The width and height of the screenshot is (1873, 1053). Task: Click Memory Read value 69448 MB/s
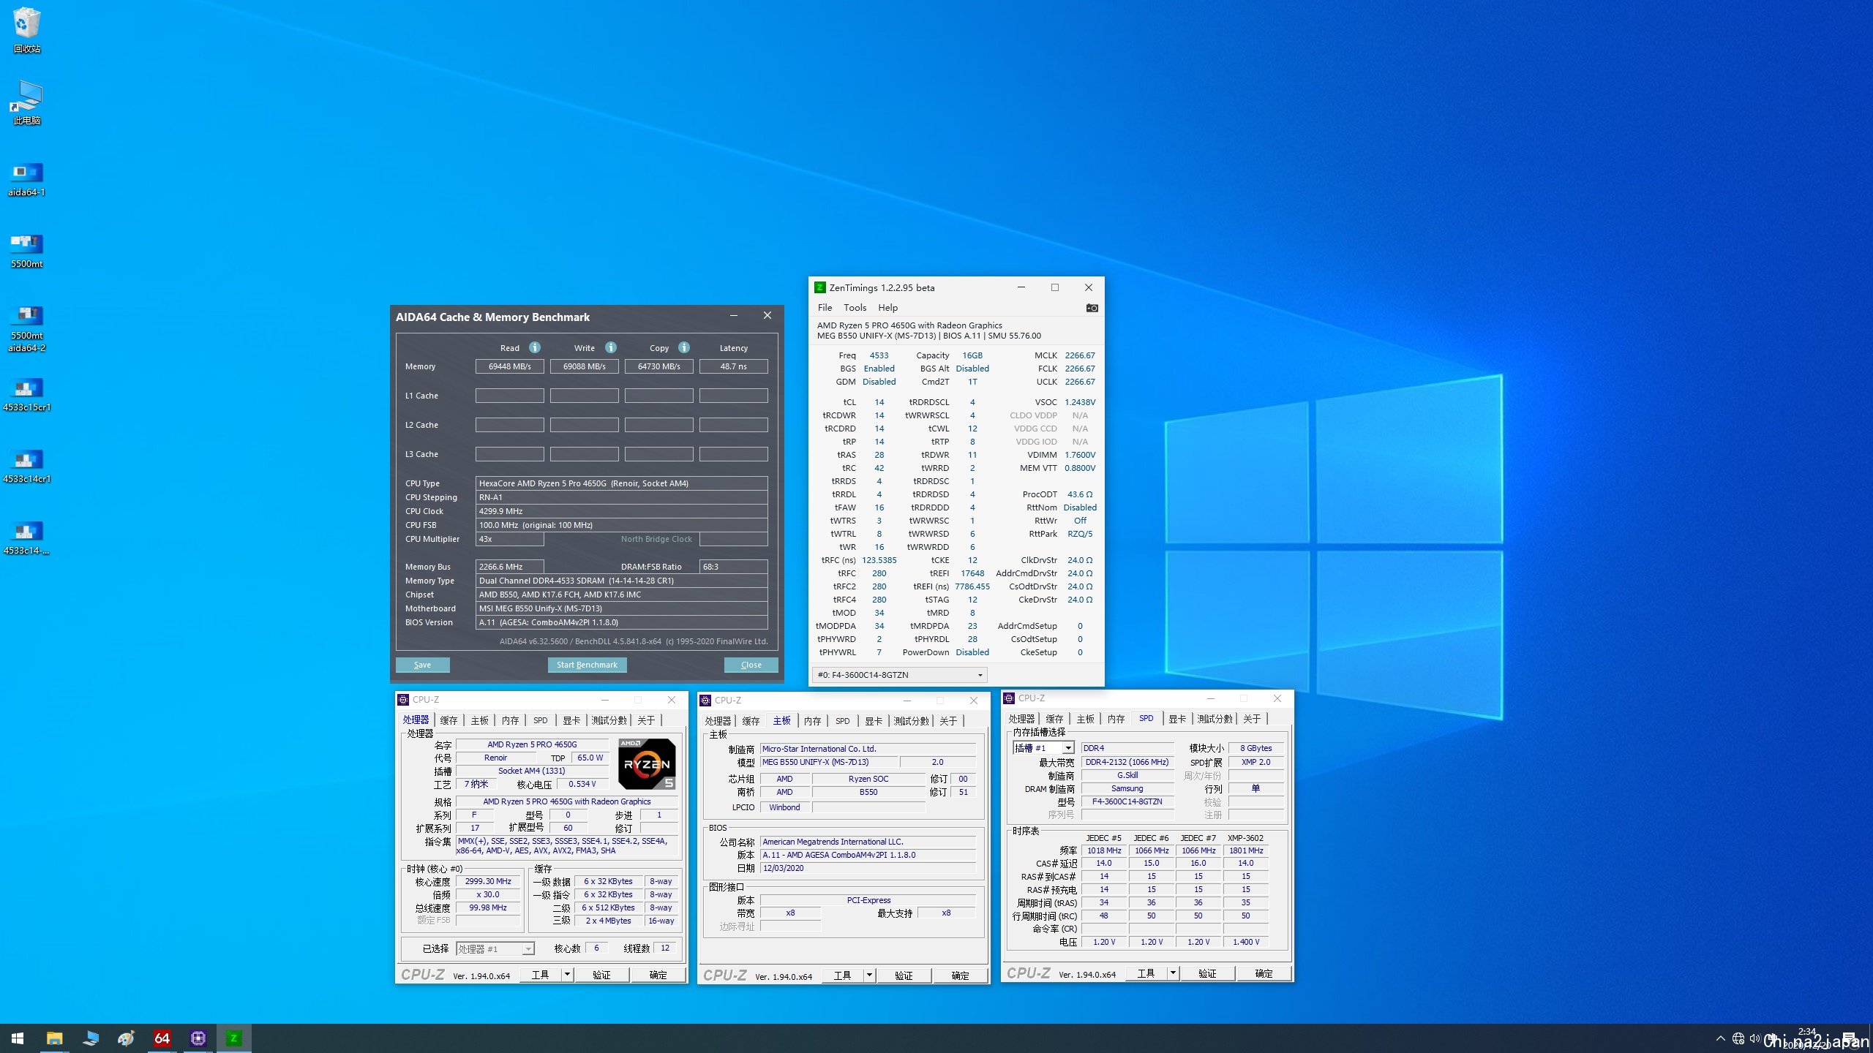[510, 366]
